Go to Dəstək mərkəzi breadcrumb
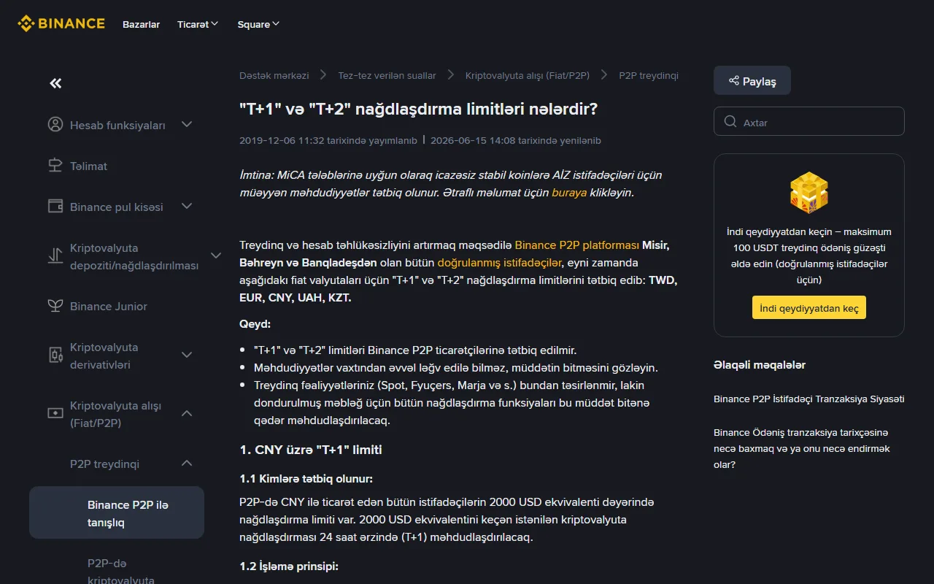Viewport: 934px width, 584px height. 274,75
